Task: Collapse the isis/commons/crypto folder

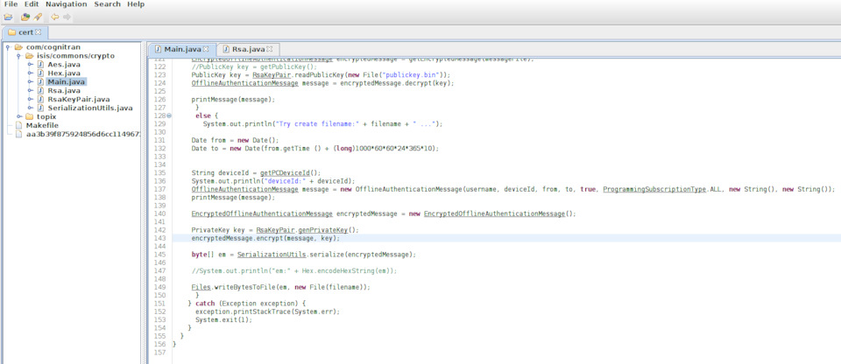Action: pyautogui.click(x=18, y=56)
